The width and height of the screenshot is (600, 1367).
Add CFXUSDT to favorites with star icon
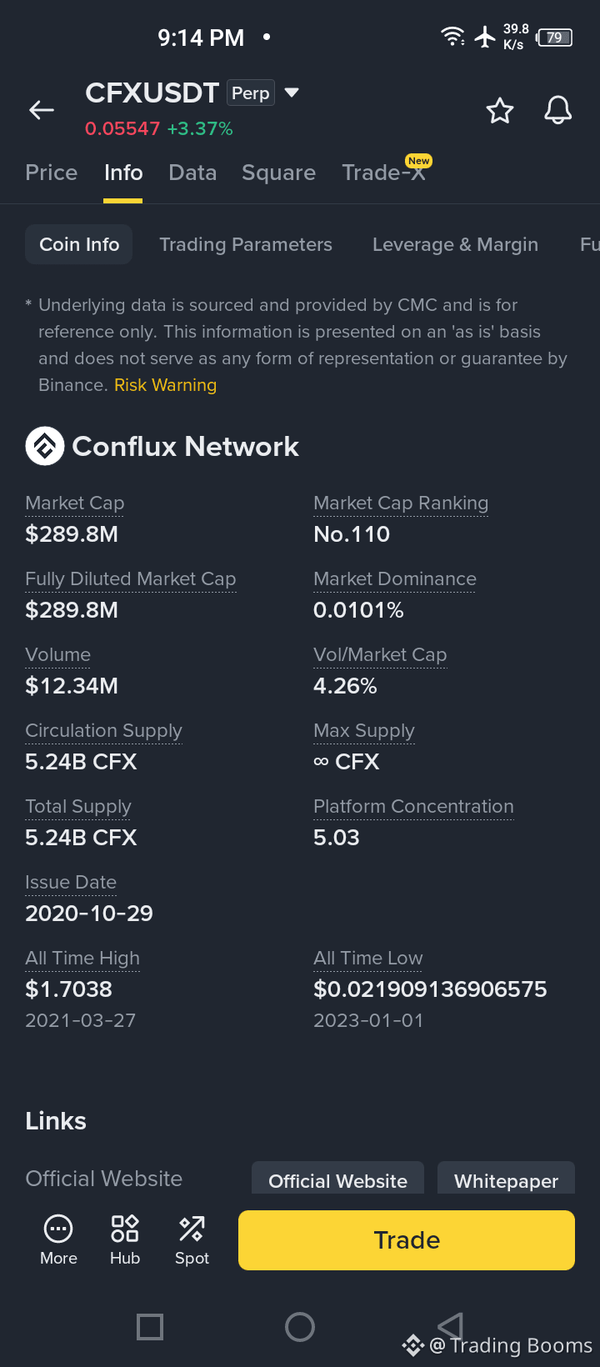(500, 110)
